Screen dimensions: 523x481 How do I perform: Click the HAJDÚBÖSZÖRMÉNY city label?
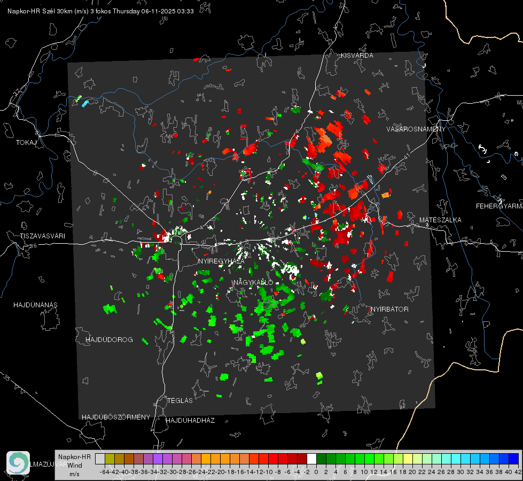tap(116, 417)
